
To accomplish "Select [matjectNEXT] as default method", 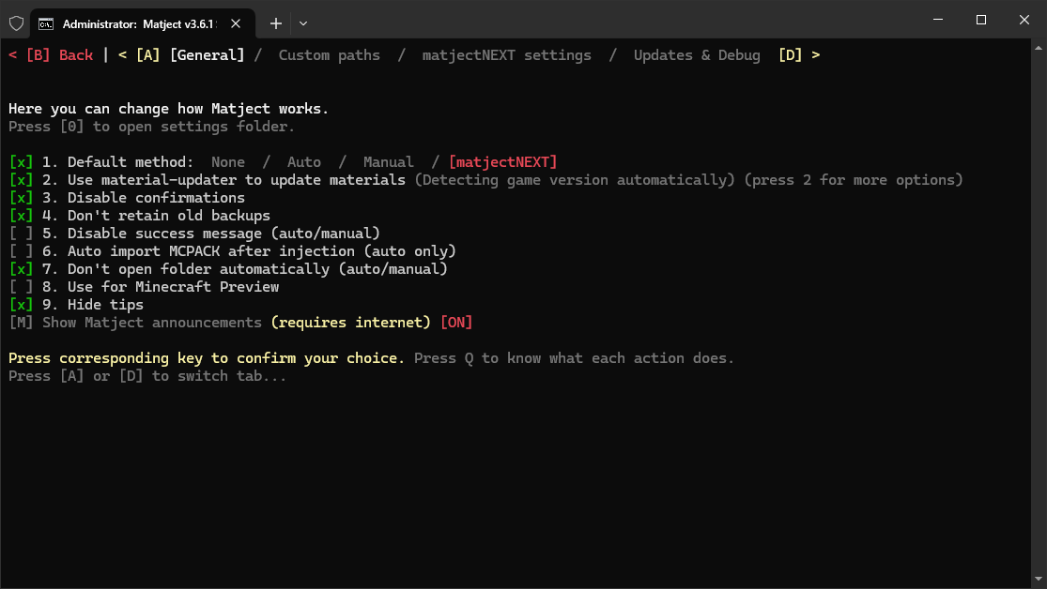I will [502, 162].
